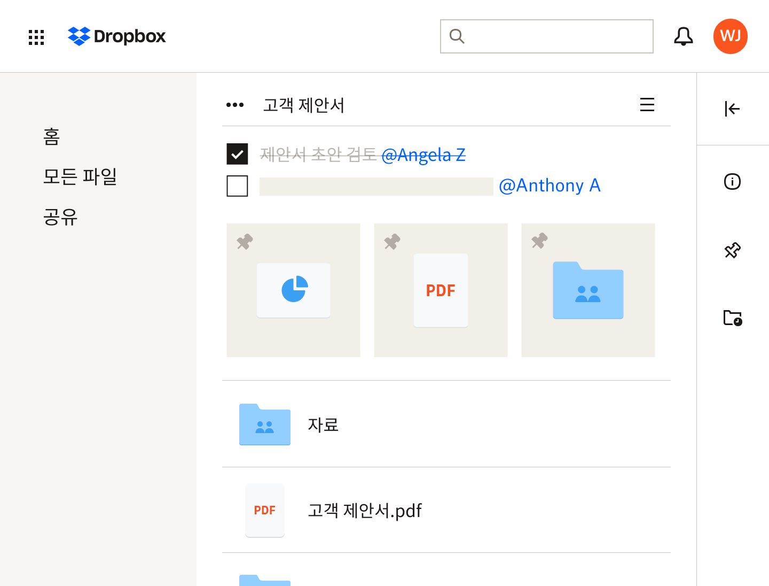Open the @Angela Z mention link
The image size is (769, 586).
coord(424,155)
